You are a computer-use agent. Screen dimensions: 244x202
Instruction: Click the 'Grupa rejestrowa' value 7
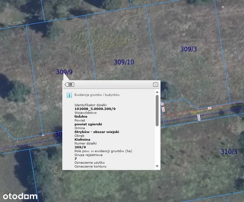(x=76, y=159)
